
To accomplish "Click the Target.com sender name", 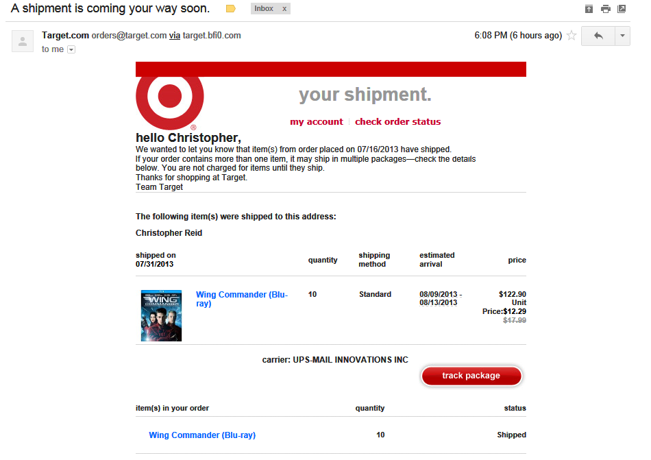I will tap(65, 35).
